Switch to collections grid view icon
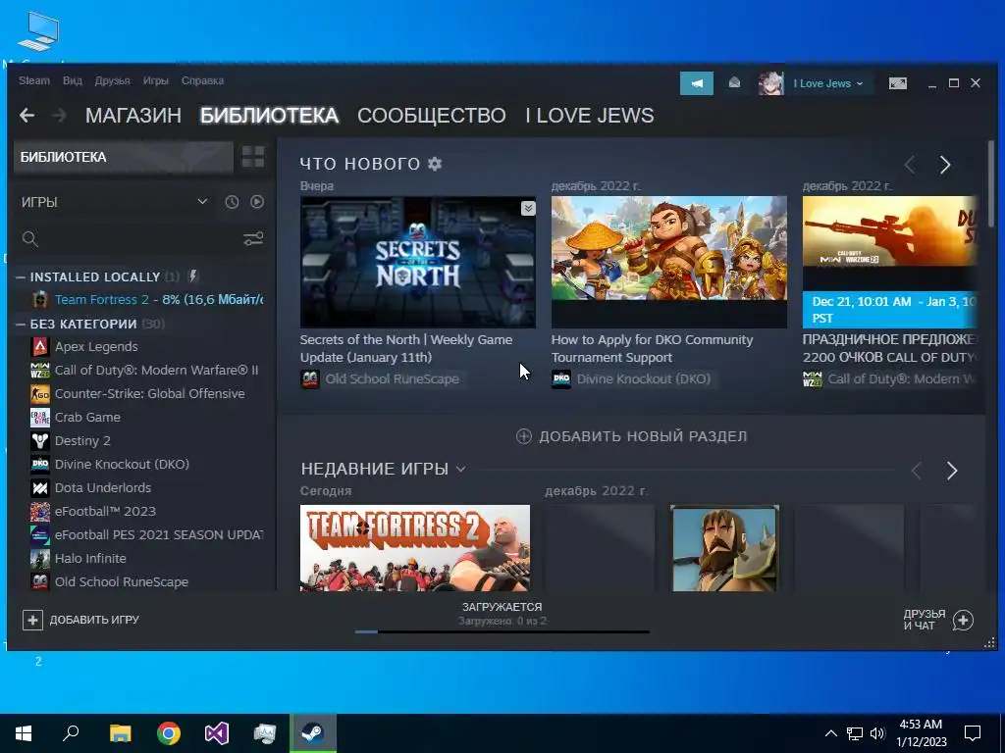The height and width of the screenshot is (753, 1005). [253, 157]
